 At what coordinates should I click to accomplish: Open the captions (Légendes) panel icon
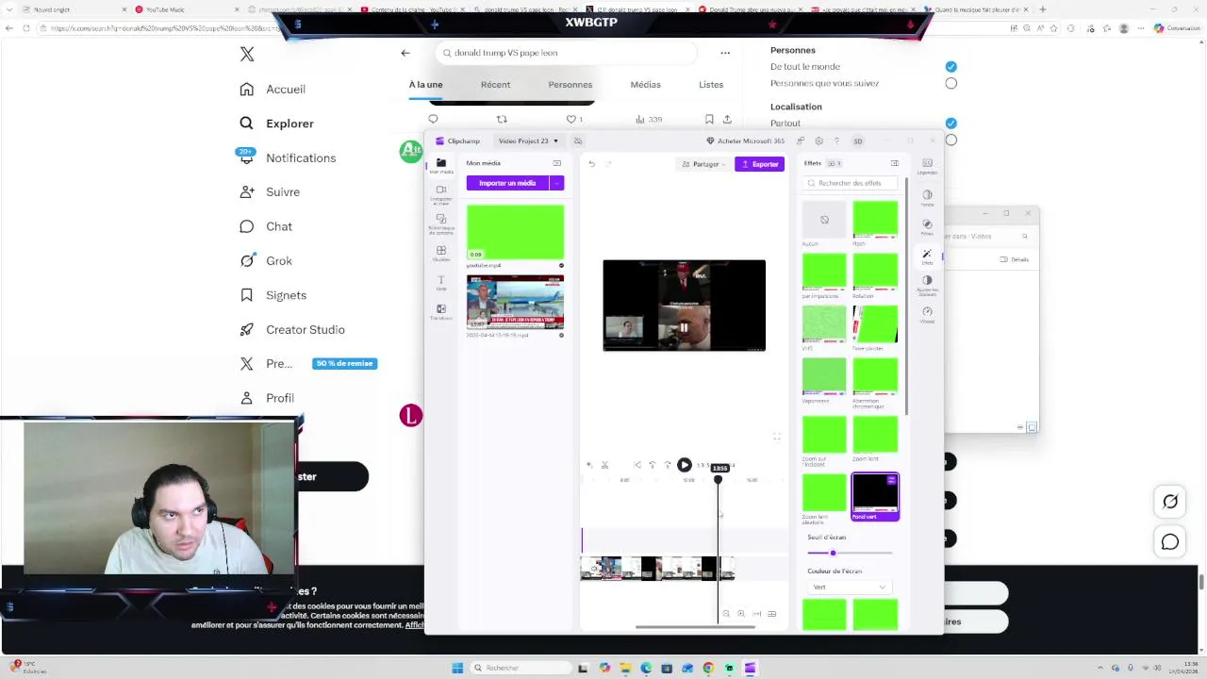(927, 163)
